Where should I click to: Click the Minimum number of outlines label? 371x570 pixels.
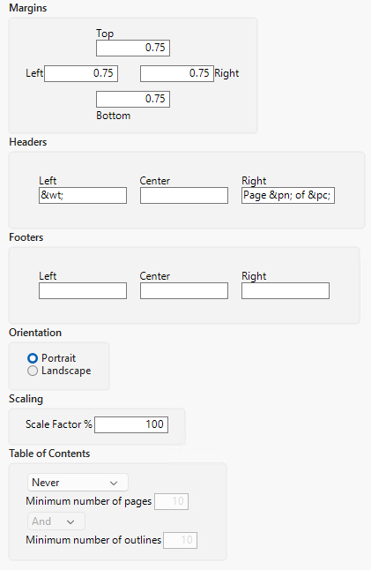(x=93, y=540)
